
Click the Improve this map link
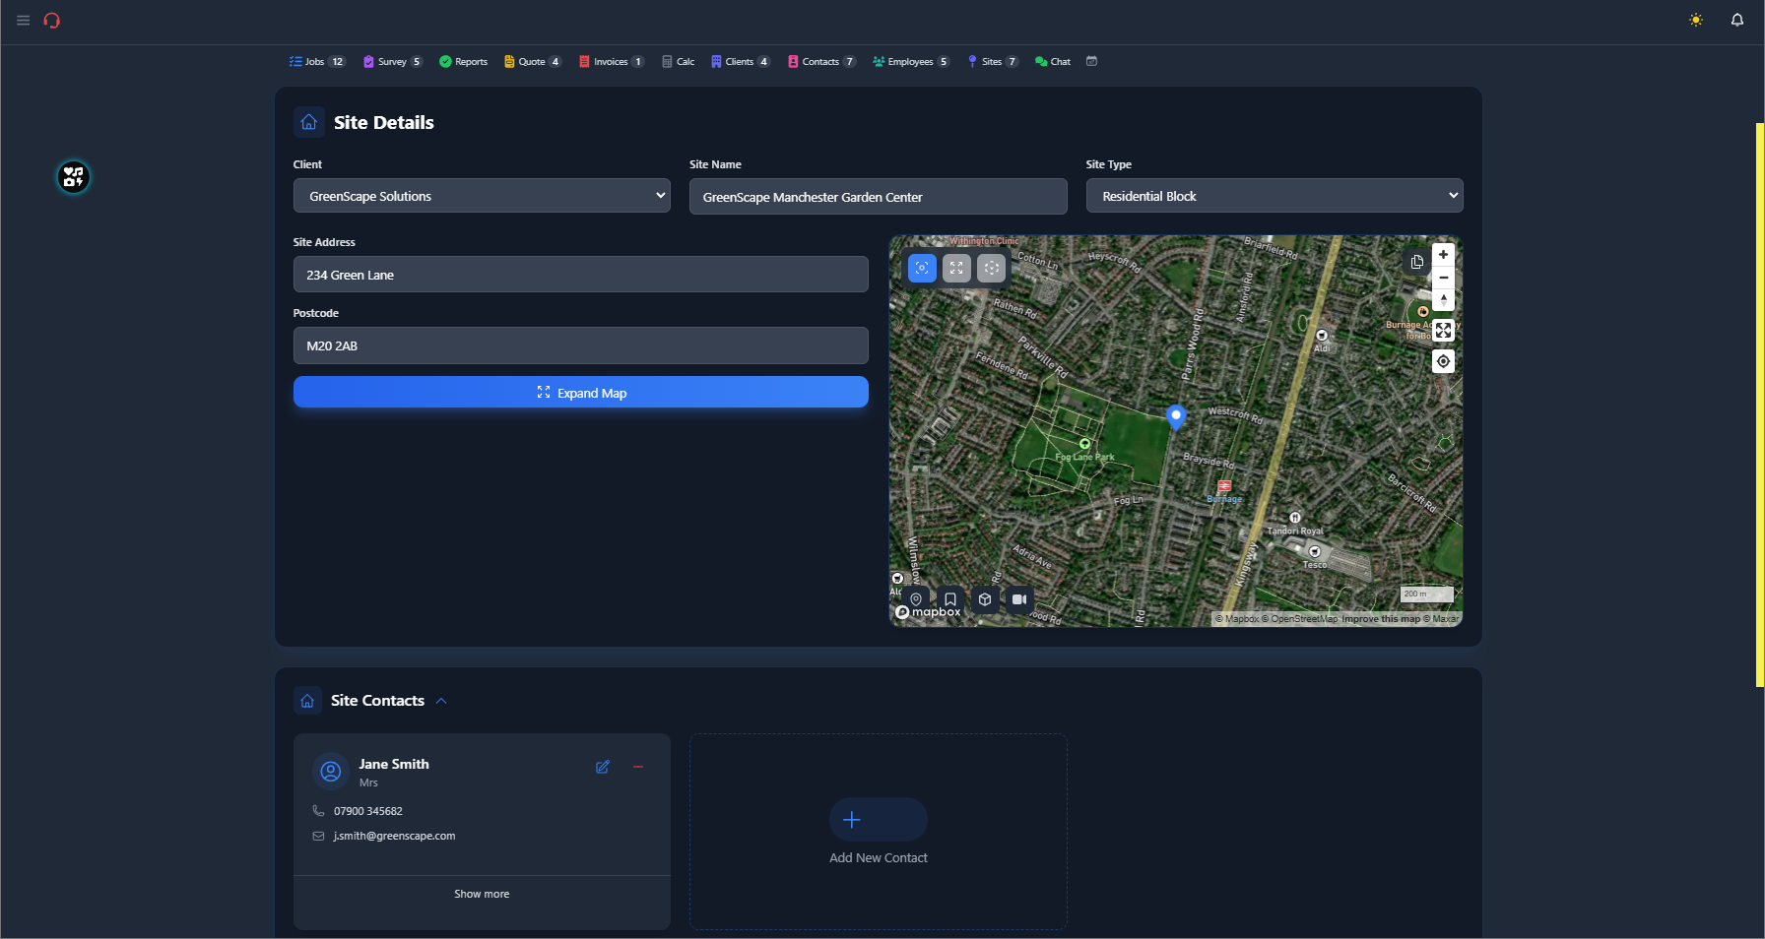(1381, 619)
